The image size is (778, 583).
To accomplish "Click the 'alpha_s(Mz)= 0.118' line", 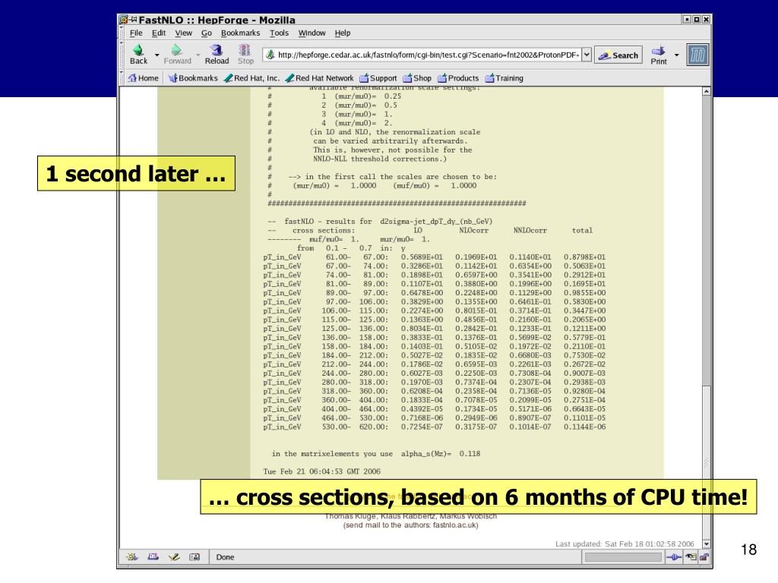I will [x=375, y=453].
